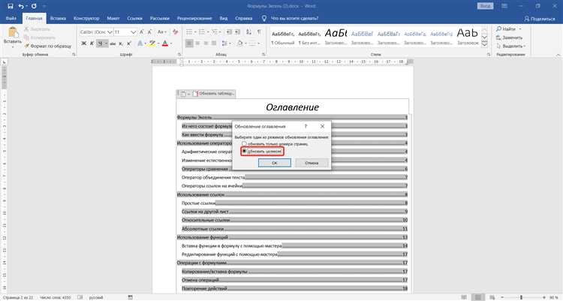563x301 pixels.
Task: Apply the Обычный style thumbnail
Action: tap(283, 38)
